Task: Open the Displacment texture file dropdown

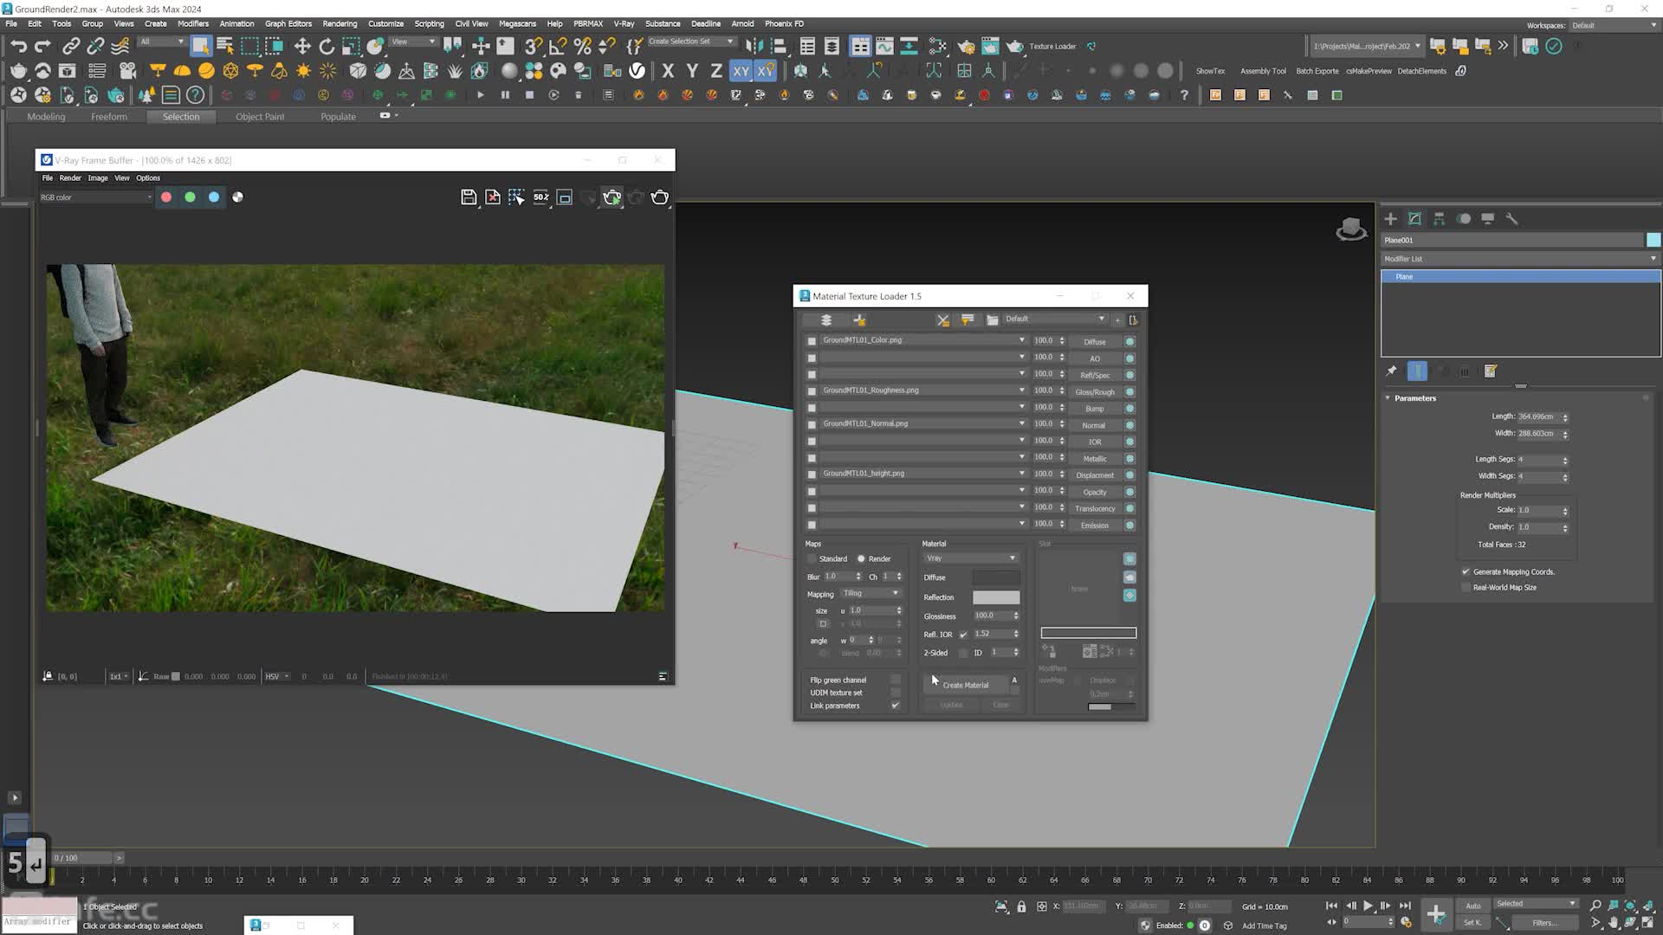Action: pos(923,474)
